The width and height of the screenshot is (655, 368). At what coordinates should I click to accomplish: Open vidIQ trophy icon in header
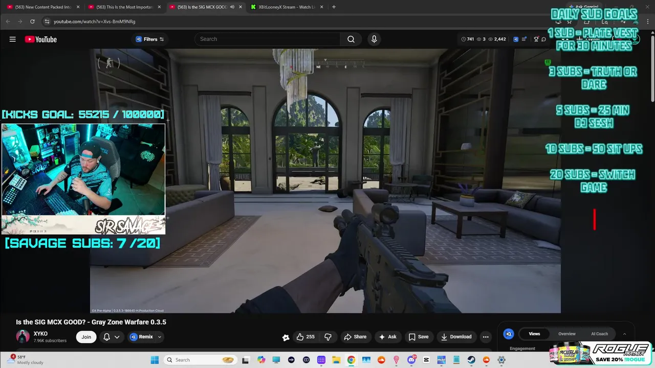tap(536, 39)
